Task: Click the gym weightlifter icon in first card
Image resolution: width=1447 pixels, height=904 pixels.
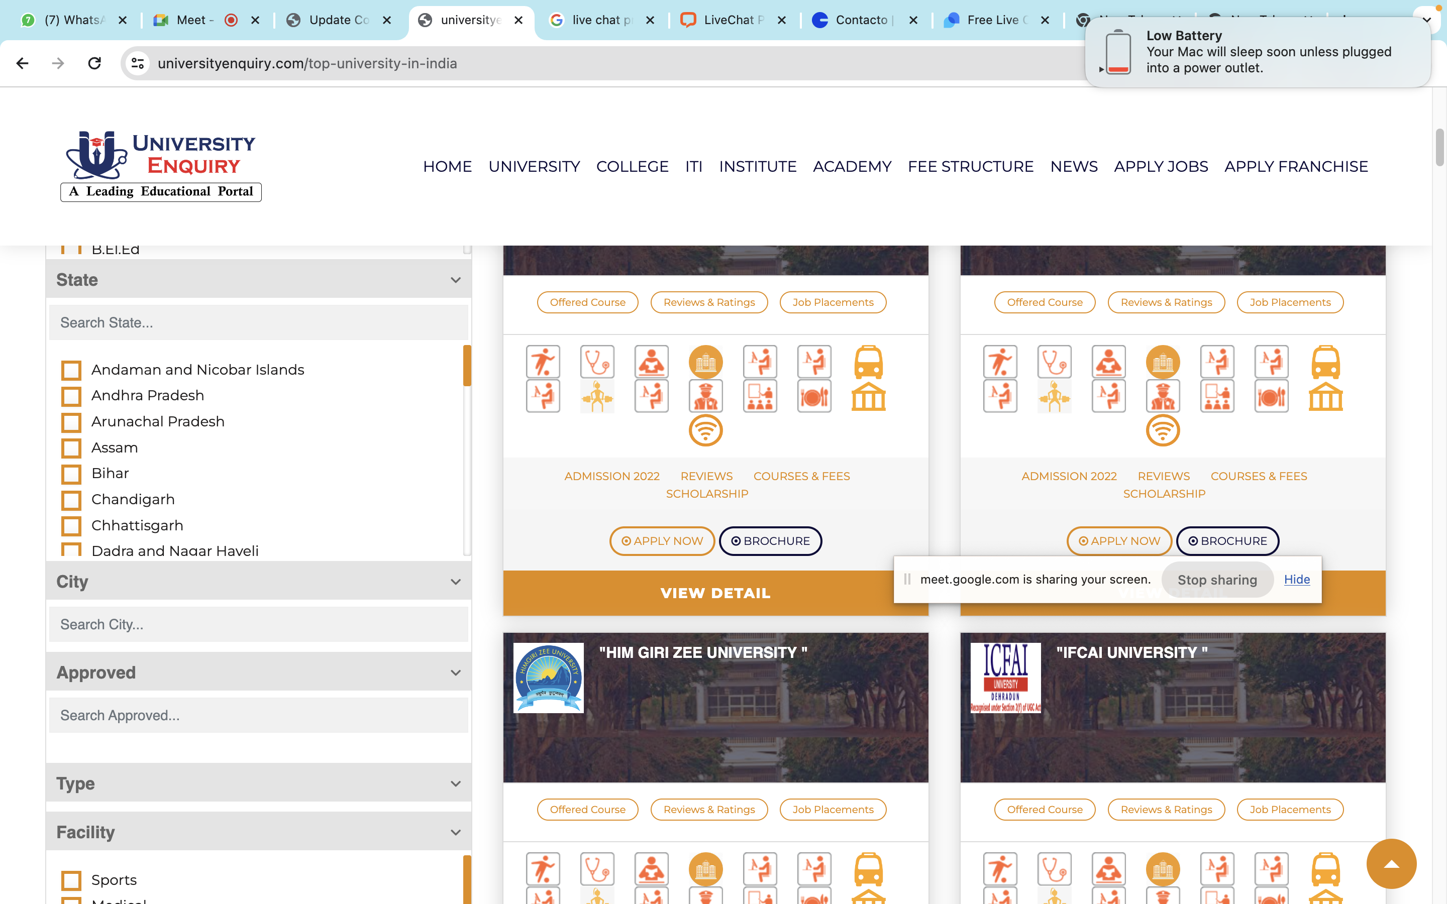Action: pos(597,396)
